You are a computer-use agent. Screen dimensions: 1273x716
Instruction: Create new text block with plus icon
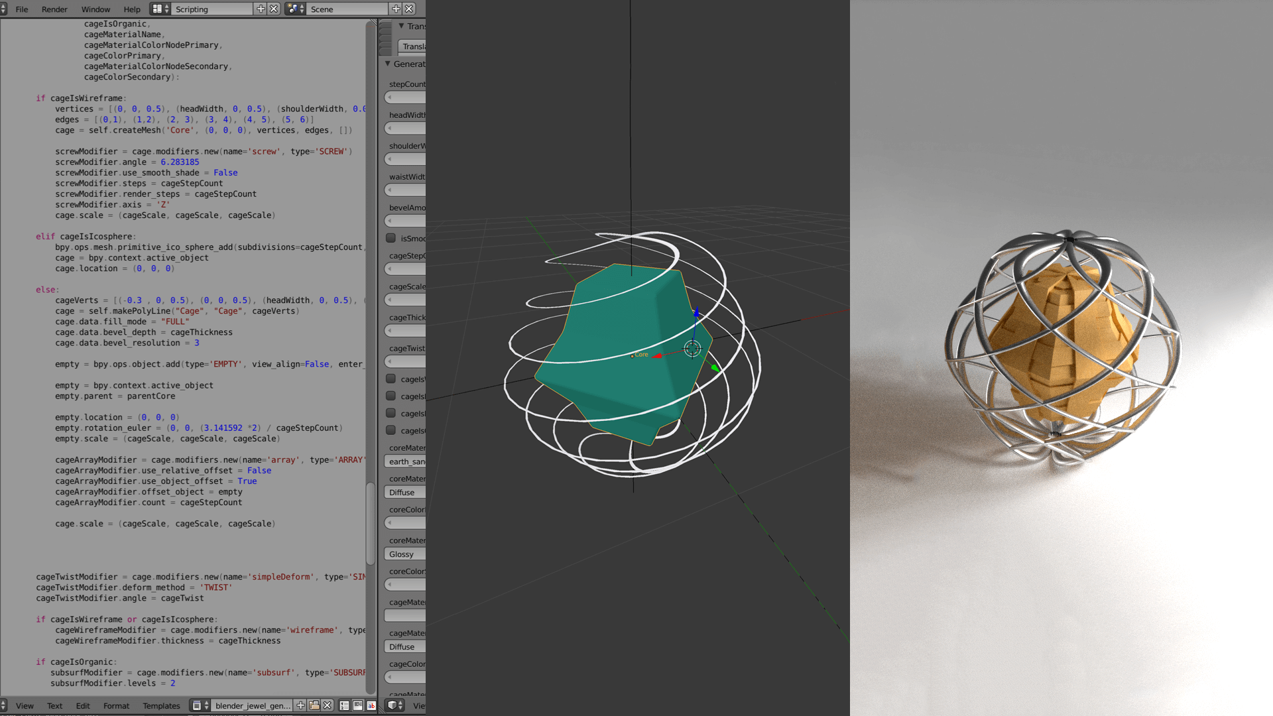(300, 705)
